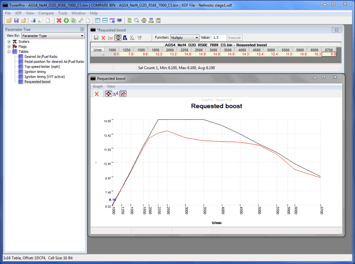Open the View menu in graph window
The height and width of the screenshot is (264, 355).
coord(111,87)
